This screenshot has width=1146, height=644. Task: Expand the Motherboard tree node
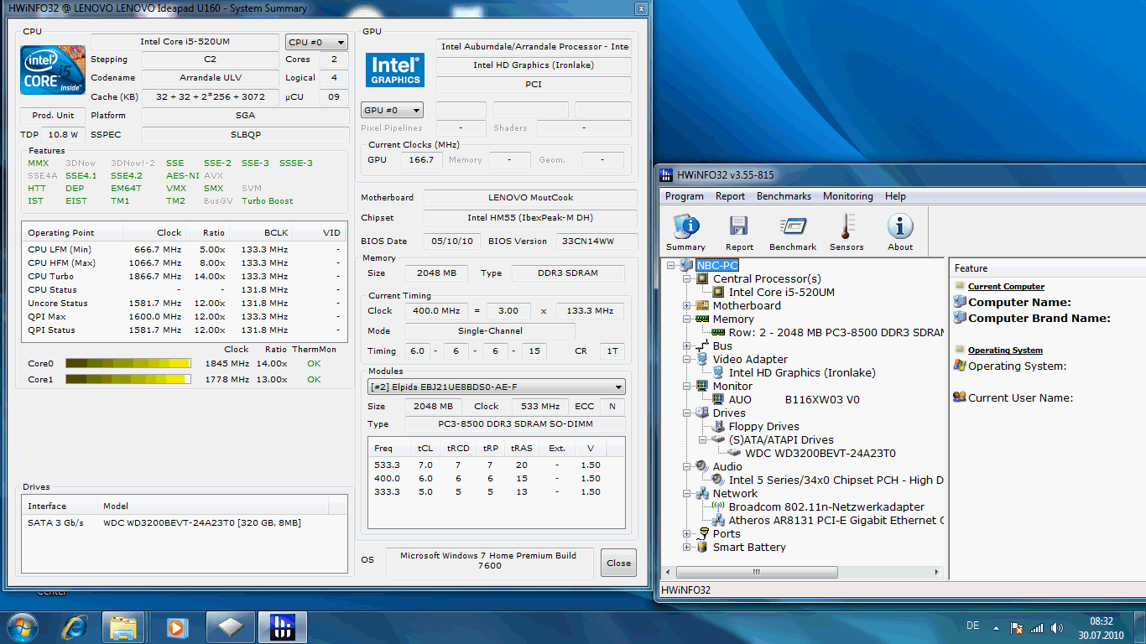(687, 306)
